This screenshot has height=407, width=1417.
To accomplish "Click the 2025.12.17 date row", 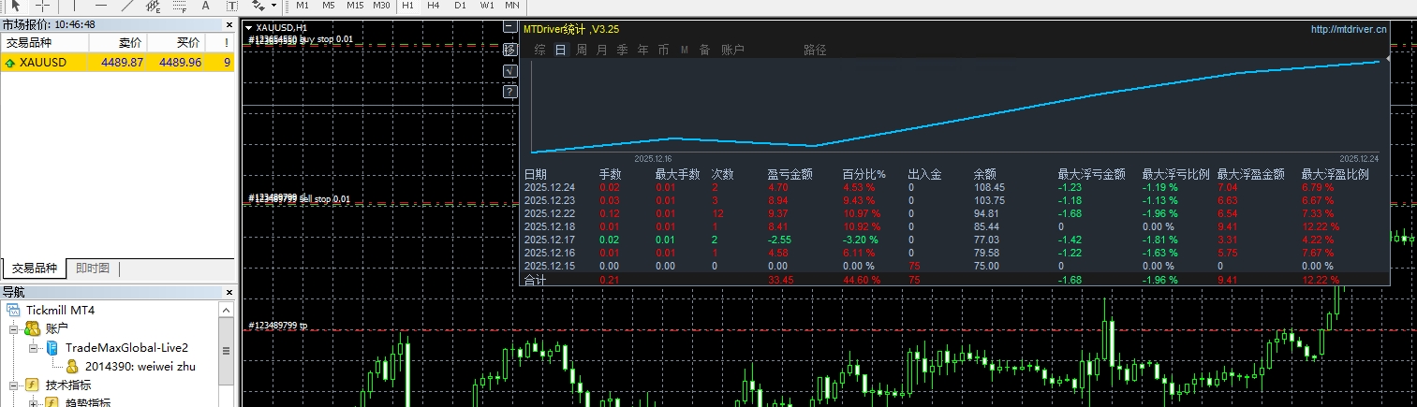I will click(x=953, y=240).
